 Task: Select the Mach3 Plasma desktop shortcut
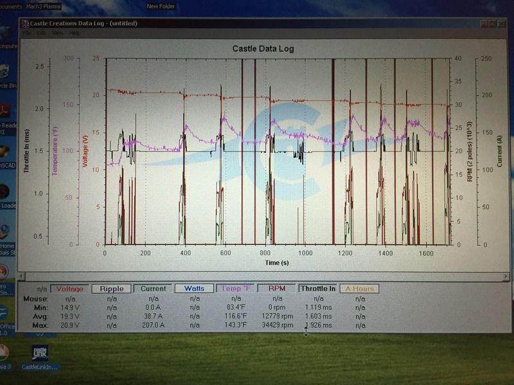43,6
